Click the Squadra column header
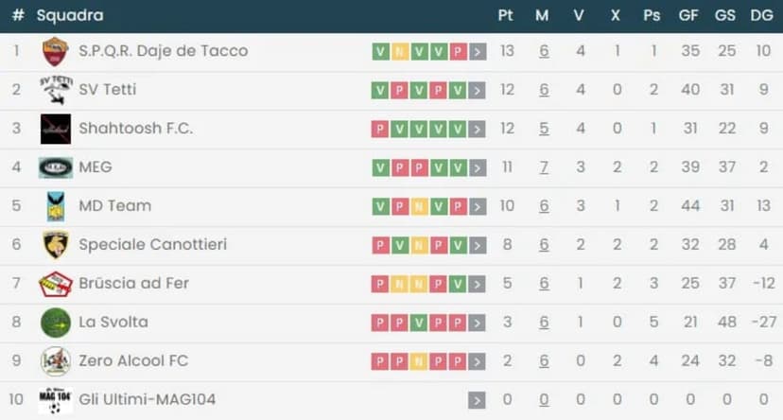The height and width of the screenshot is (420, 783). coord(70,15)
